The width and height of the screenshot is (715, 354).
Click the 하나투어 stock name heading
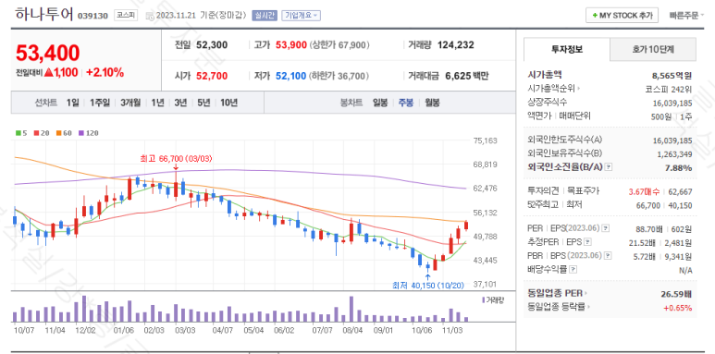(x=43, y=14)
